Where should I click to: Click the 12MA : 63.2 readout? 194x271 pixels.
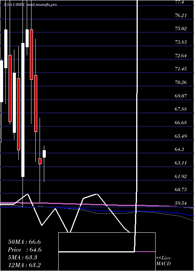click(x=24, y=265)
